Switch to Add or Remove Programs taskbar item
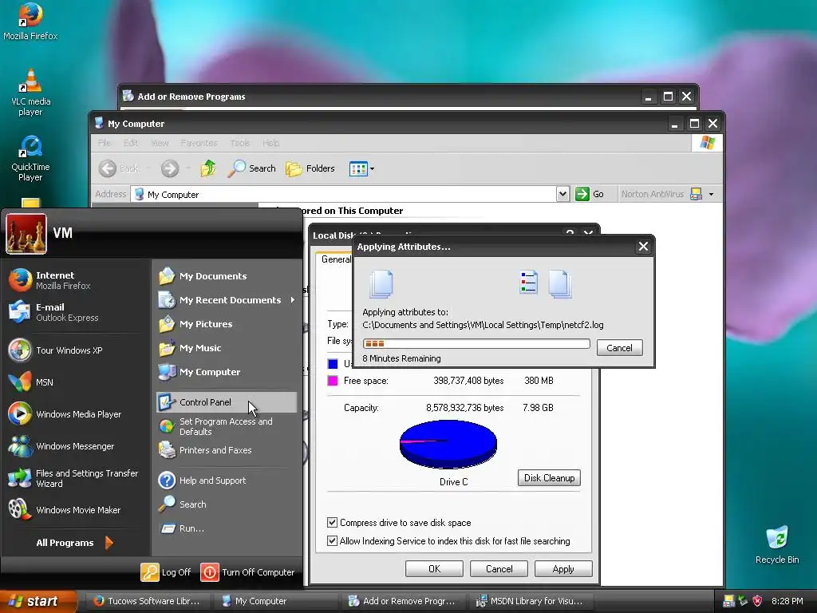 click(x=402, y=601)
